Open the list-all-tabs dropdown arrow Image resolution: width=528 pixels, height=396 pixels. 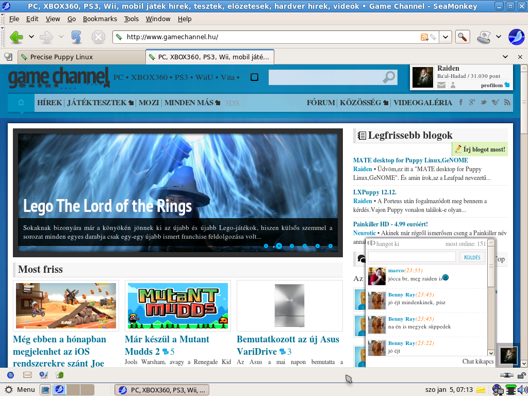click(x=505, y=57)
